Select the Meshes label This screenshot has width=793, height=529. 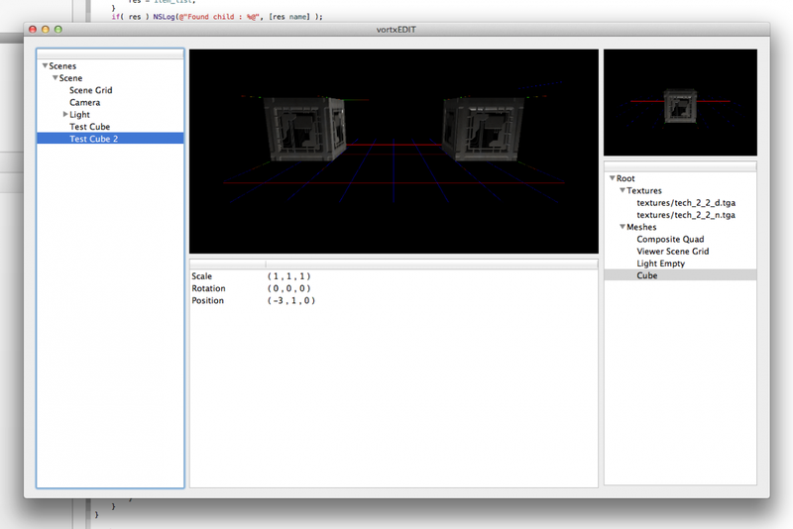pyautogui.click(x=641, y=227)
